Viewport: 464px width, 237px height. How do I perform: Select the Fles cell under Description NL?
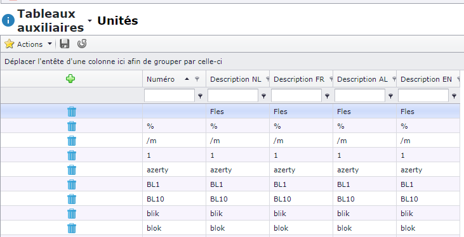pyautogui.click(x=237, y=112)
